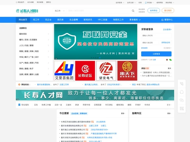Open the 会员注册 dropdown
This screenshot has width=190, height=142.
point(131,3)
